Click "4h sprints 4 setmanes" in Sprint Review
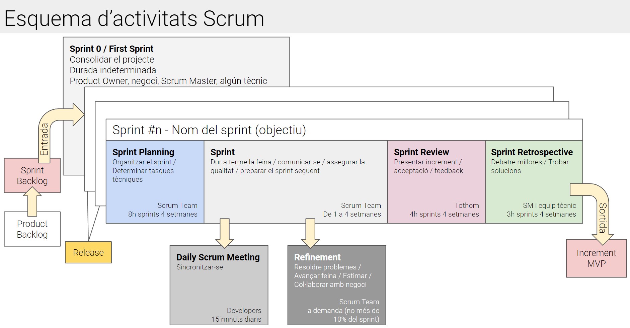Screen dimensions: 630x328 pos(444,214)
